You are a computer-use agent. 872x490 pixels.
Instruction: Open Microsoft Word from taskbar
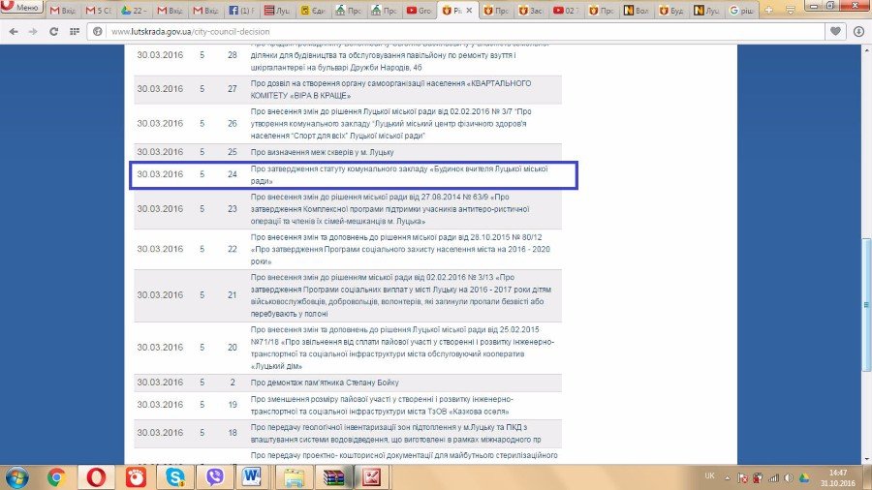pos(251,476)
